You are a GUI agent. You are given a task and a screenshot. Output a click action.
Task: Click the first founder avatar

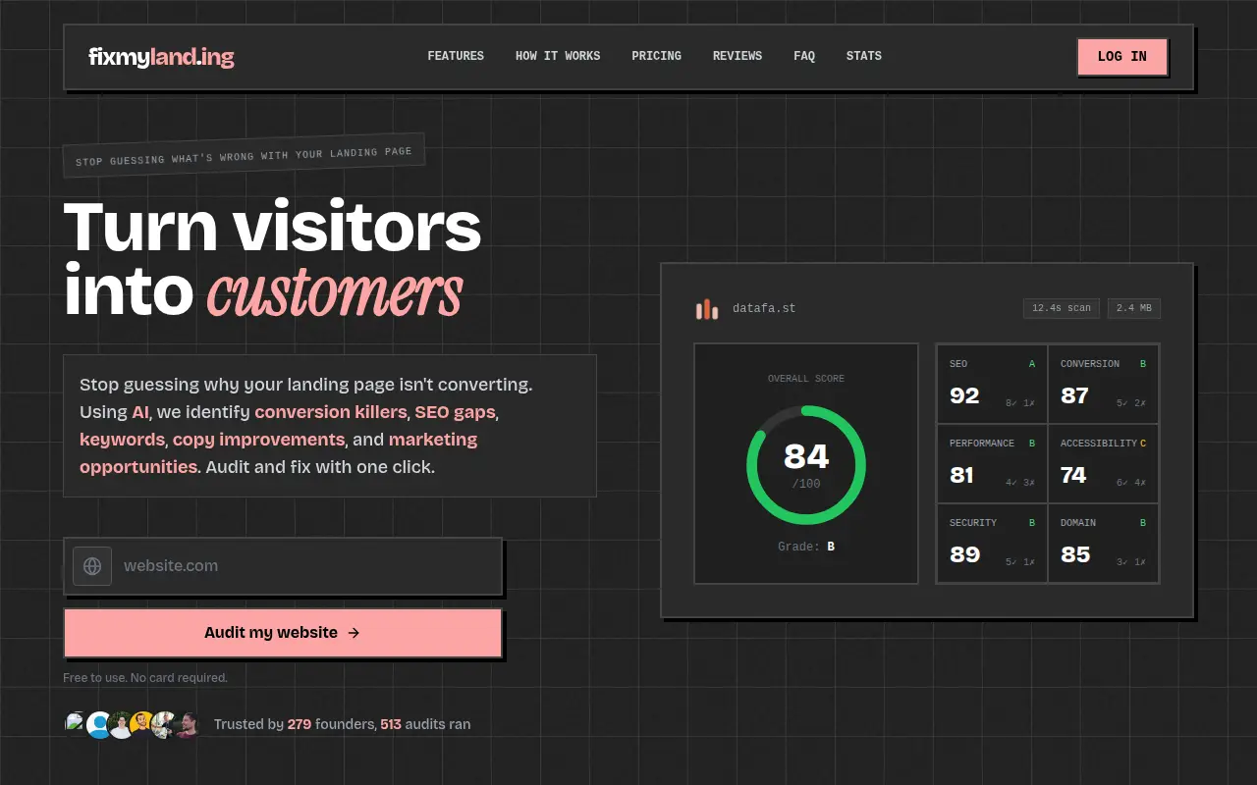click(75, 724)
